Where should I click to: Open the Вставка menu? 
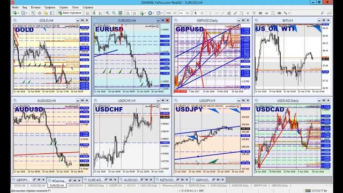pyautogui.click(x=35, y=7)
